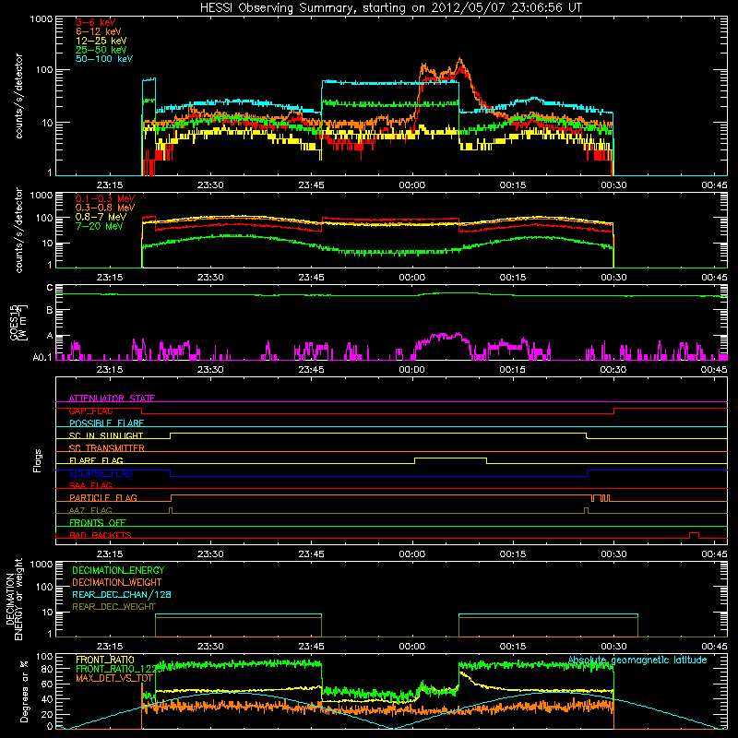The width and height of the screenshot is (738, 738).
Task: Click the 'Absolute geomagnetic latitude' label
Action: pyautogui.click(x=637, y=660)
